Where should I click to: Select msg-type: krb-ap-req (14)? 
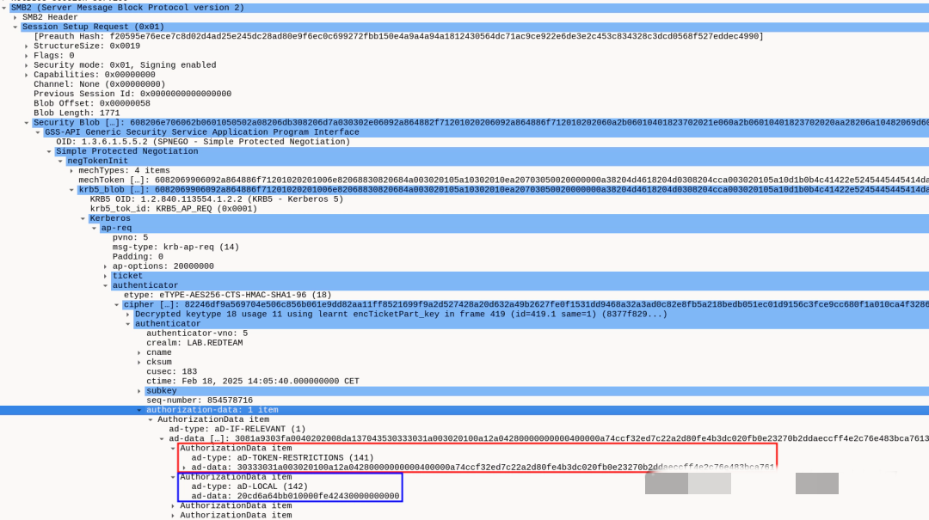point(176,247)
